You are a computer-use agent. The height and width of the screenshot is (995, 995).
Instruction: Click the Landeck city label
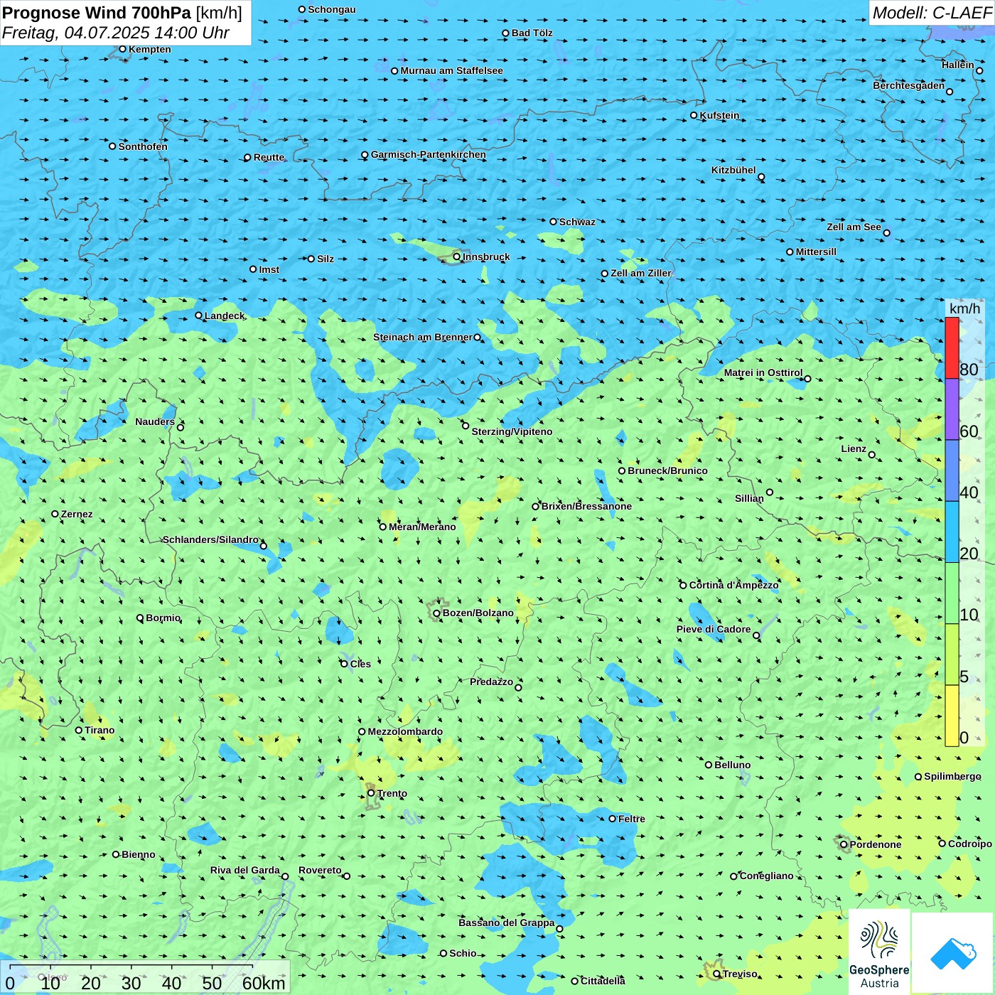click(x=225, y=316)
